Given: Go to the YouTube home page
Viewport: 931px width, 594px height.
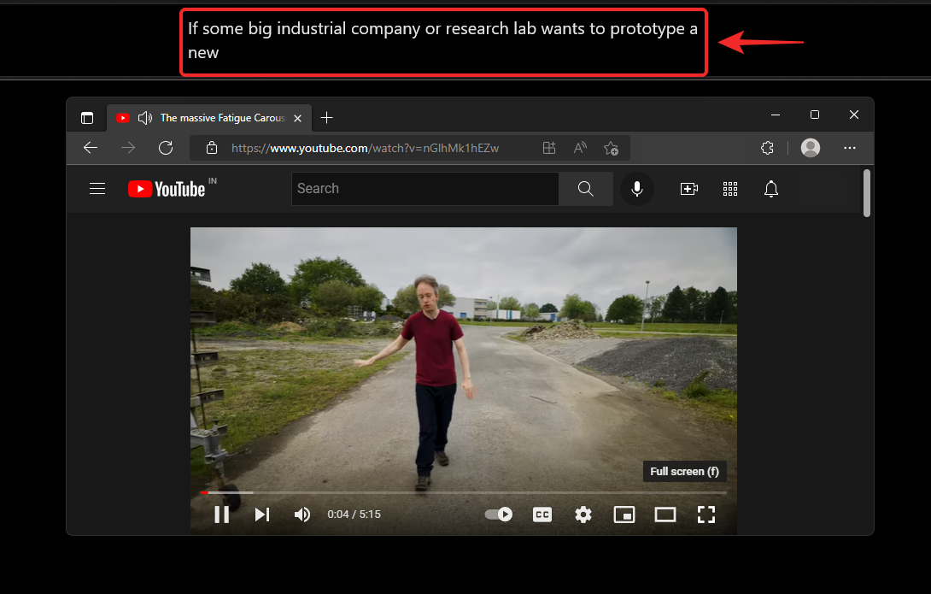Looking at the screenshot, I should (x=165, y=188).
